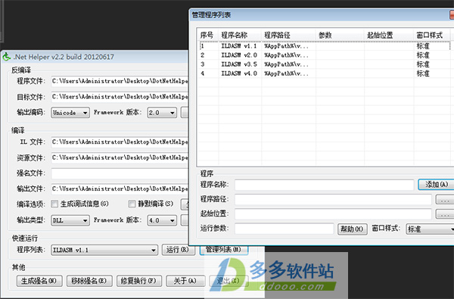Click the 强名文件 input field
This screenshot has height=299, width=454.
point(120,173)
